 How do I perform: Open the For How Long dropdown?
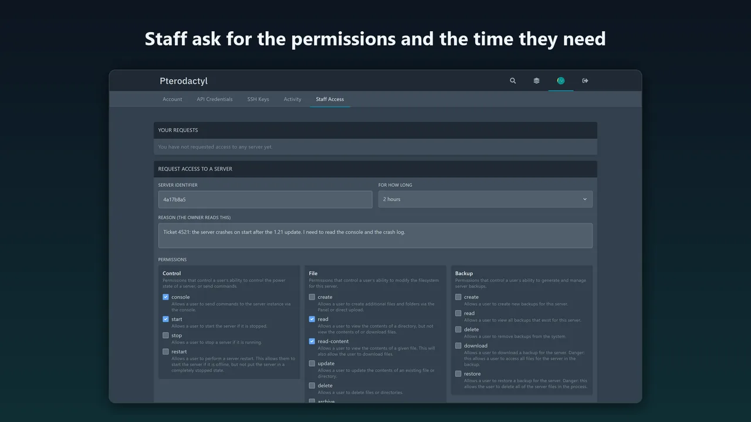485,199
